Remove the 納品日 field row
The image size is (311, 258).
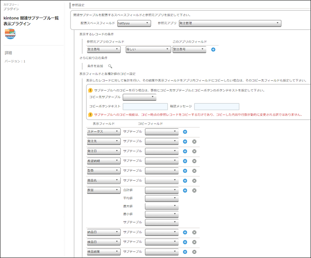click(194, 232)
